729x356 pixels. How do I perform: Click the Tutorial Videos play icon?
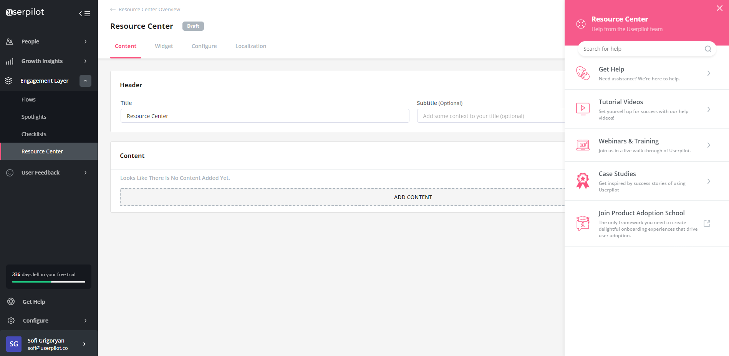(x=583, y=109)
